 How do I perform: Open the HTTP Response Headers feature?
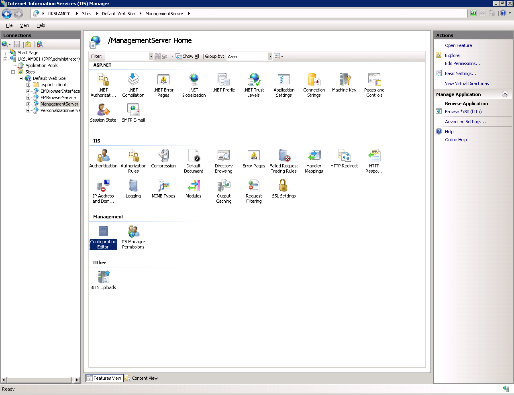pyautogui.click(x=374, y=161)
